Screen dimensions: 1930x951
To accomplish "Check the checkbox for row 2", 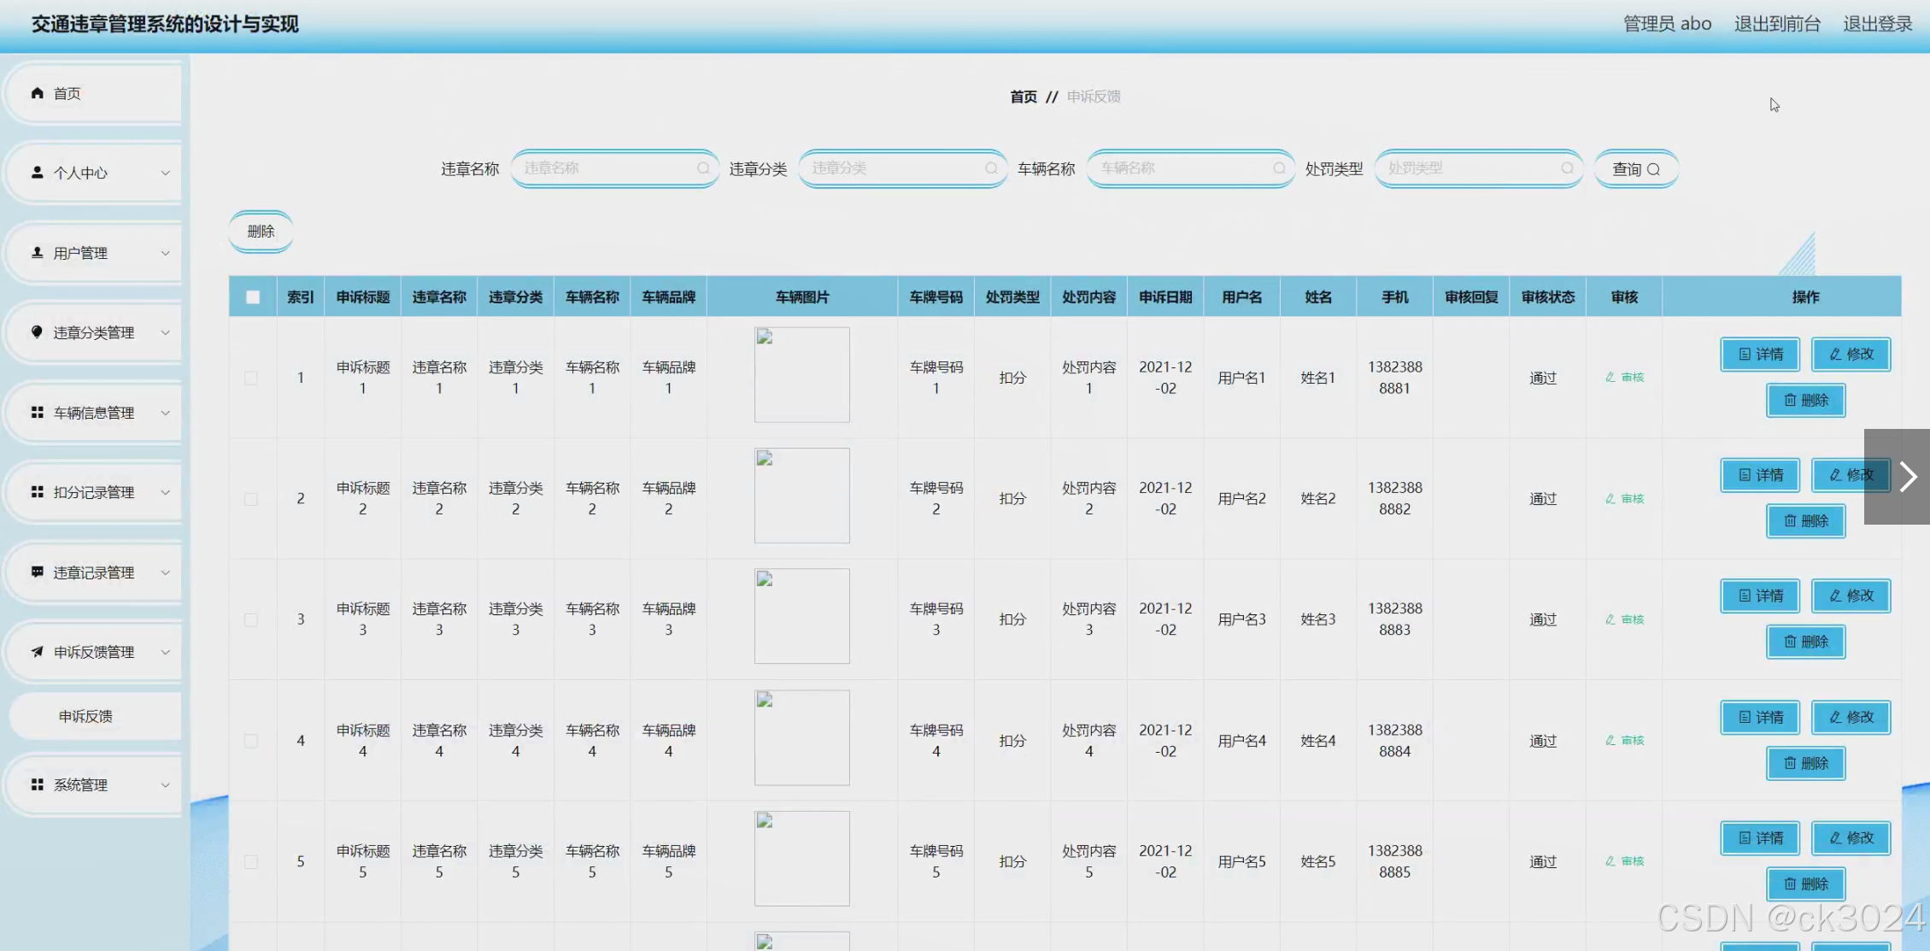I will coord(251,499).
